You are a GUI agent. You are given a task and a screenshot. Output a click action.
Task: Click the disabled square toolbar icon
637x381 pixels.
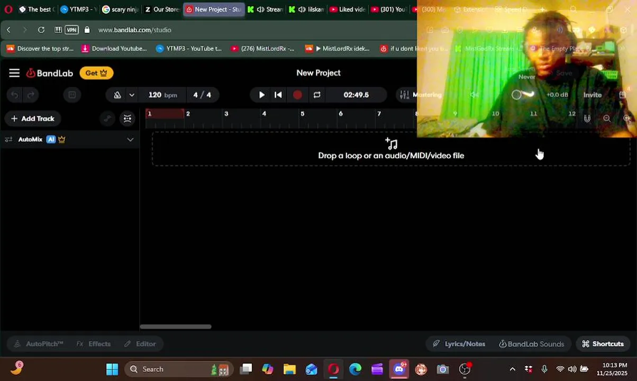click(x=72, y=95)
